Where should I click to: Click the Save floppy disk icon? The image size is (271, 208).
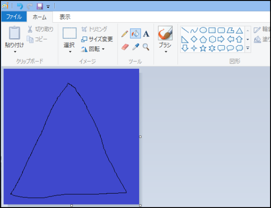40,6
